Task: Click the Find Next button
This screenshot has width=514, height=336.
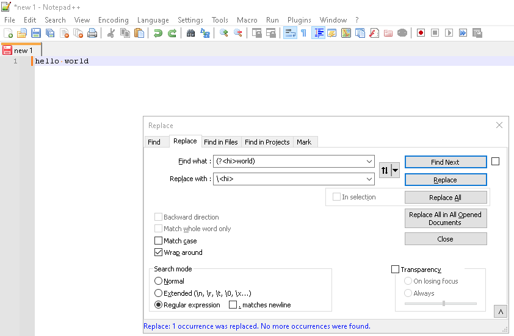Action: pyautogui.click(x=446, y=162)
